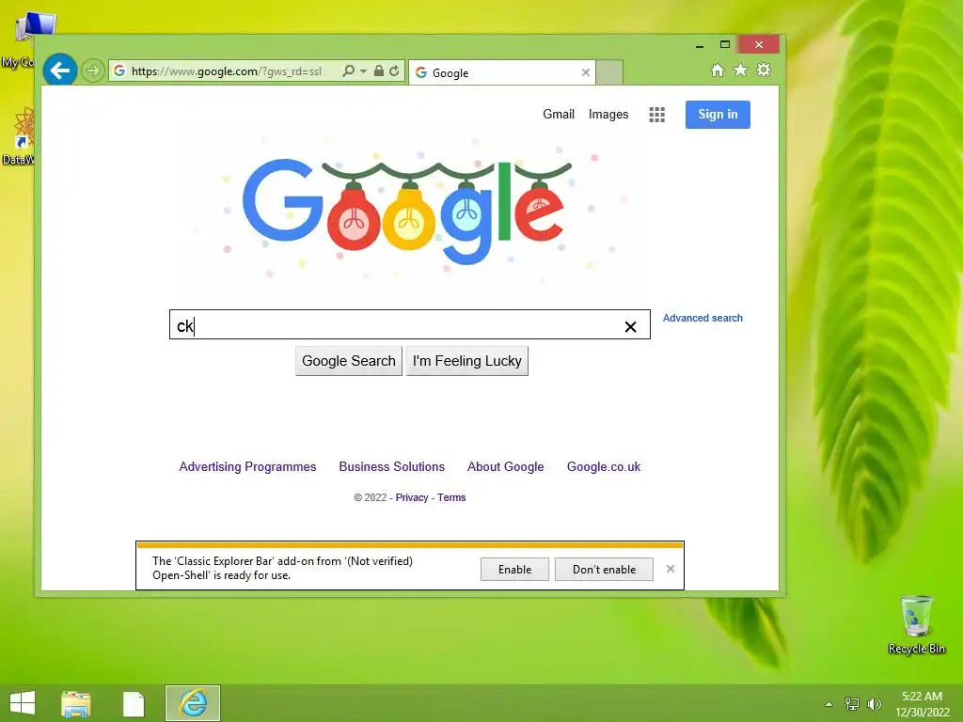Clear the search box with the X
963x722 pixels.
pos(630,326)
